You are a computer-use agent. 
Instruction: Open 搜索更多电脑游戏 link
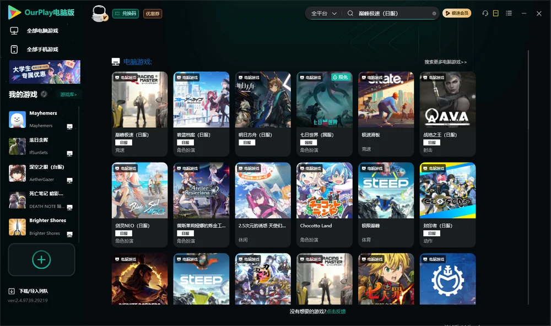click(x=445, y=62)
